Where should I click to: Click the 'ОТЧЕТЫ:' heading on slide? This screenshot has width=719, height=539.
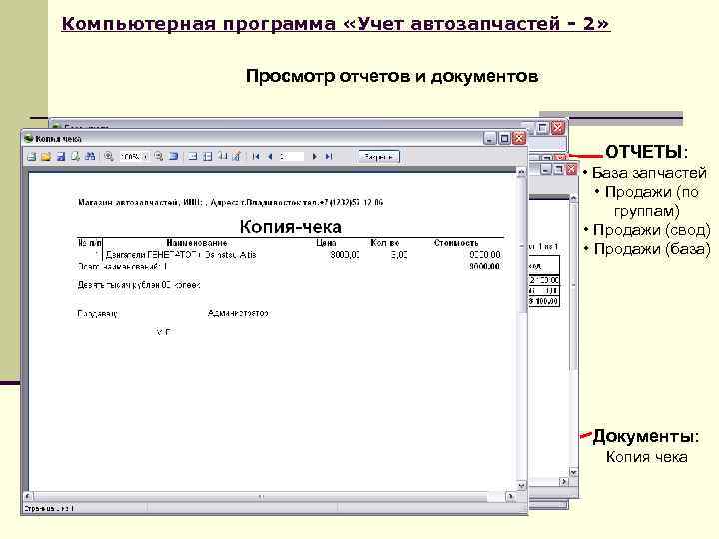click(646, 152)
